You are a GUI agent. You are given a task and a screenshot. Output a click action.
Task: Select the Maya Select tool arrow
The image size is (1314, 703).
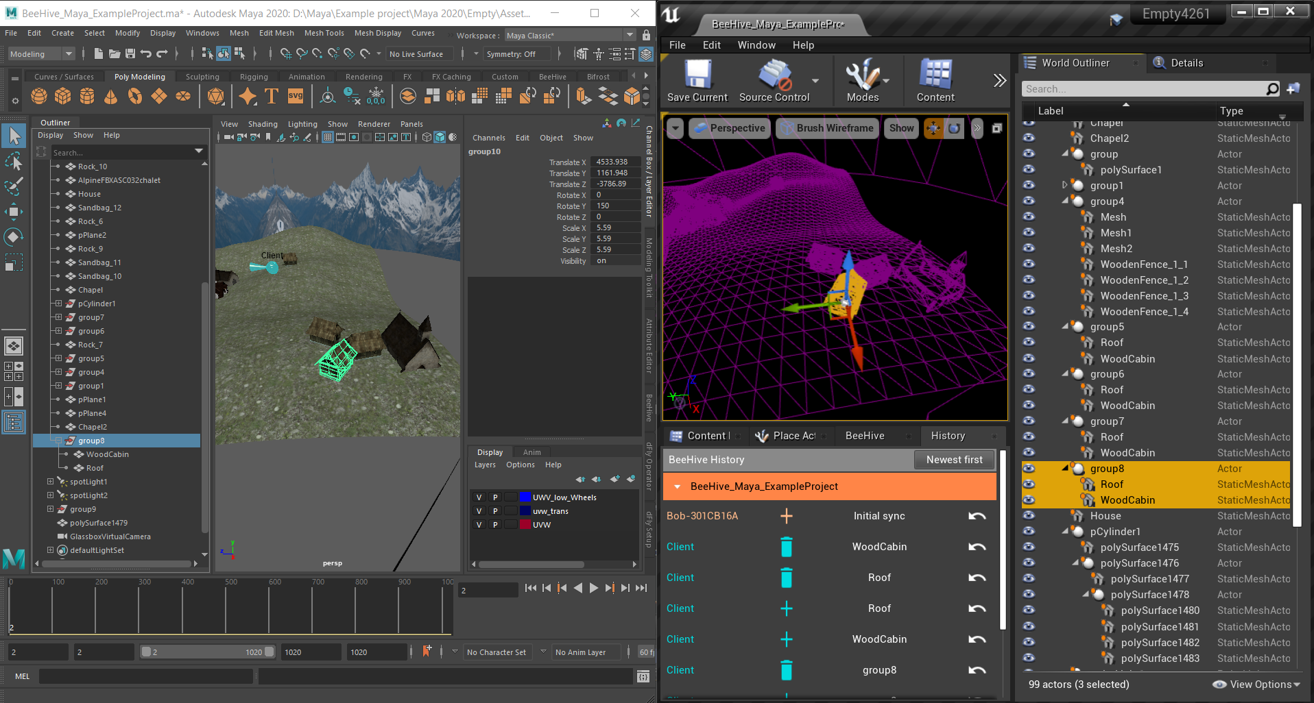pyautogui.click(x=14, y=136)
